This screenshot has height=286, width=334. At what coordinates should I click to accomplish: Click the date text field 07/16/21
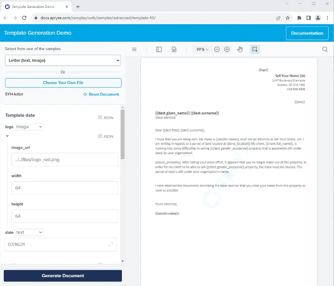click(61, 245)
